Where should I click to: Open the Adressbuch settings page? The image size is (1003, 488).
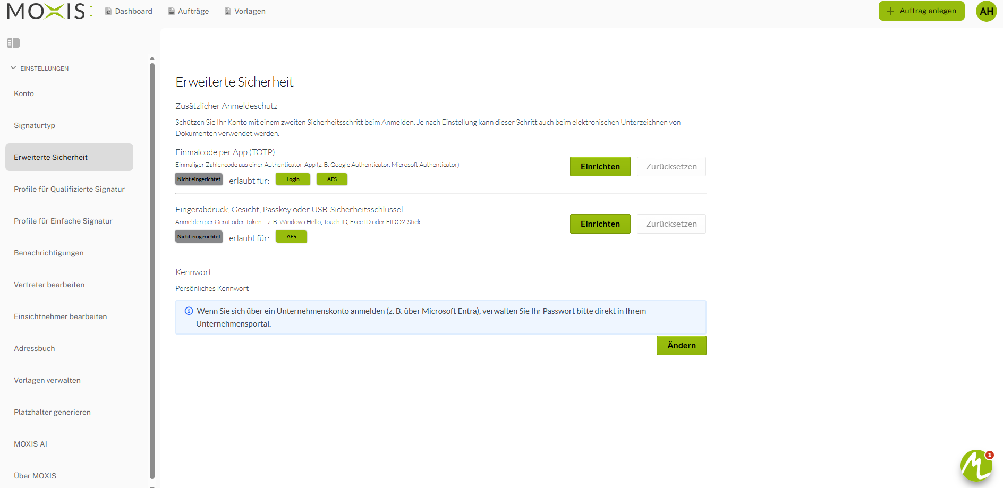(x=69, y=348)
